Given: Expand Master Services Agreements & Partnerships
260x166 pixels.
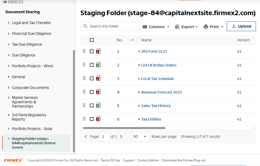Looking at the screenshot, I should click(9, 98).
